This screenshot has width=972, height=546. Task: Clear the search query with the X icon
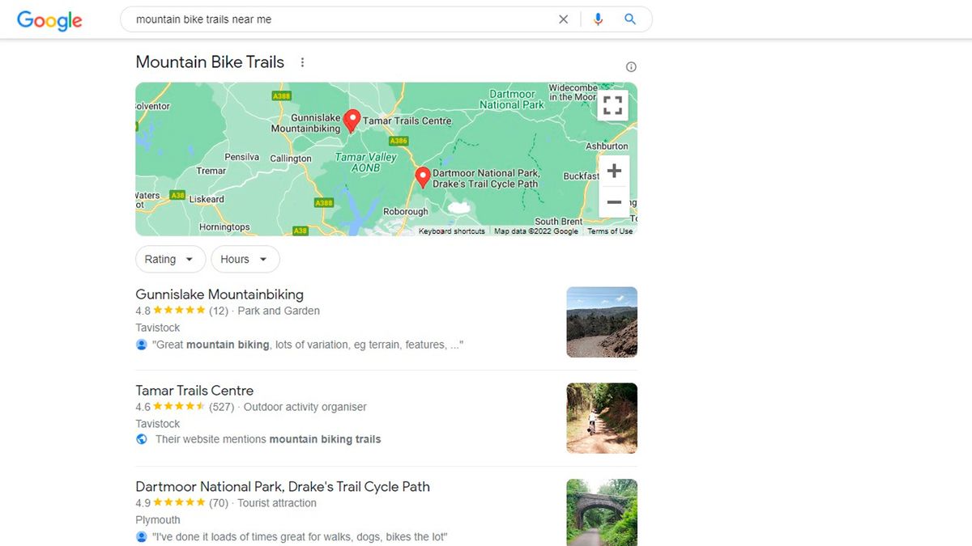[x=563, y=19]
